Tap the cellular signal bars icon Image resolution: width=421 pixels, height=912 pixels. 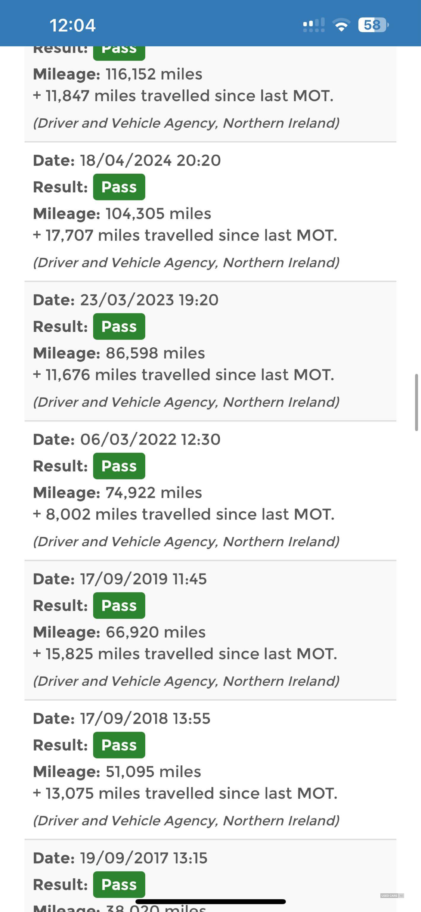314,25
